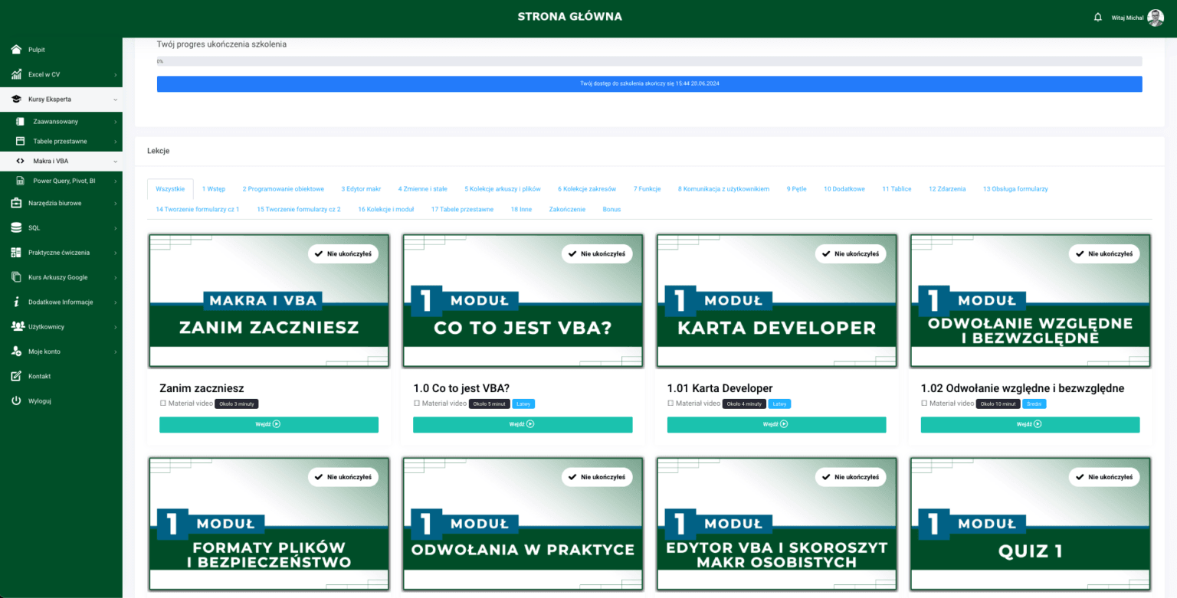The image size is (1177, 598).
Task: Switch to the 3 Edytor makr tab
Action: click(x=361, y=188)
